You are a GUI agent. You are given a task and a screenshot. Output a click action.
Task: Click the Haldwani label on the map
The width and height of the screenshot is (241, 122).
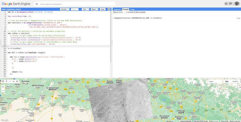coord(181,111)
